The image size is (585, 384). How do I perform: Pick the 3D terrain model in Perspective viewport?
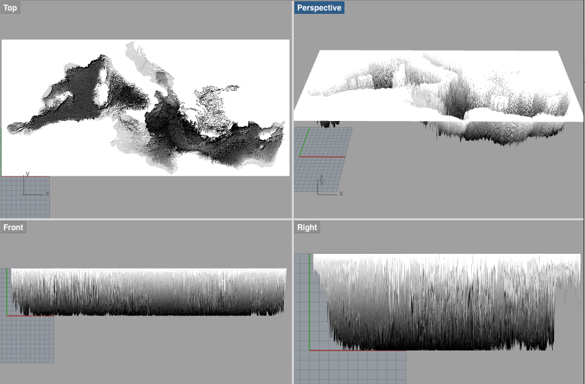point(439,98)
